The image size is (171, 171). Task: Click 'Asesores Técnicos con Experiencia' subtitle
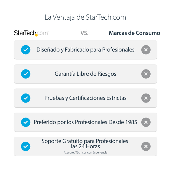[85, 153]
